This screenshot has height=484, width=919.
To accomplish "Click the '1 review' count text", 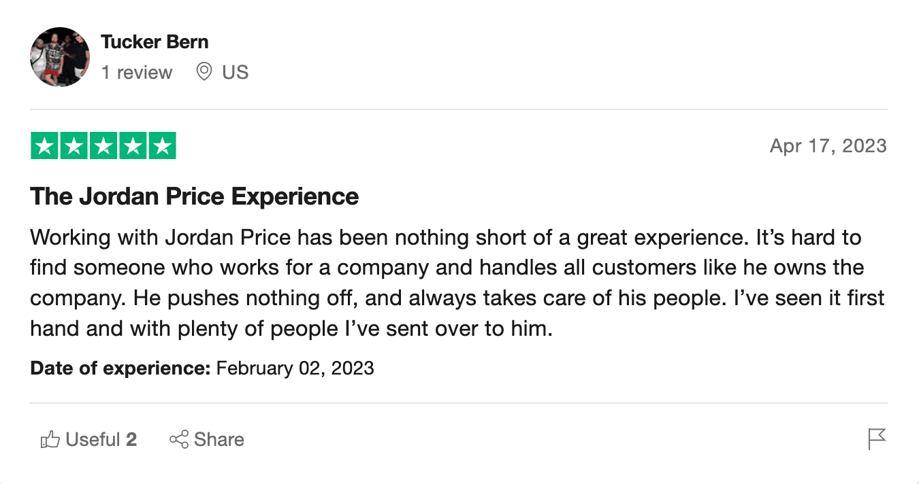I will pos(137,72).
